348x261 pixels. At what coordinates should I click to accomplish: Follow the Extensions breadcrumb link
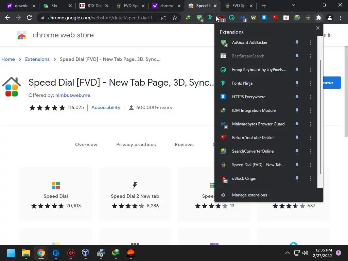point(37,59)
